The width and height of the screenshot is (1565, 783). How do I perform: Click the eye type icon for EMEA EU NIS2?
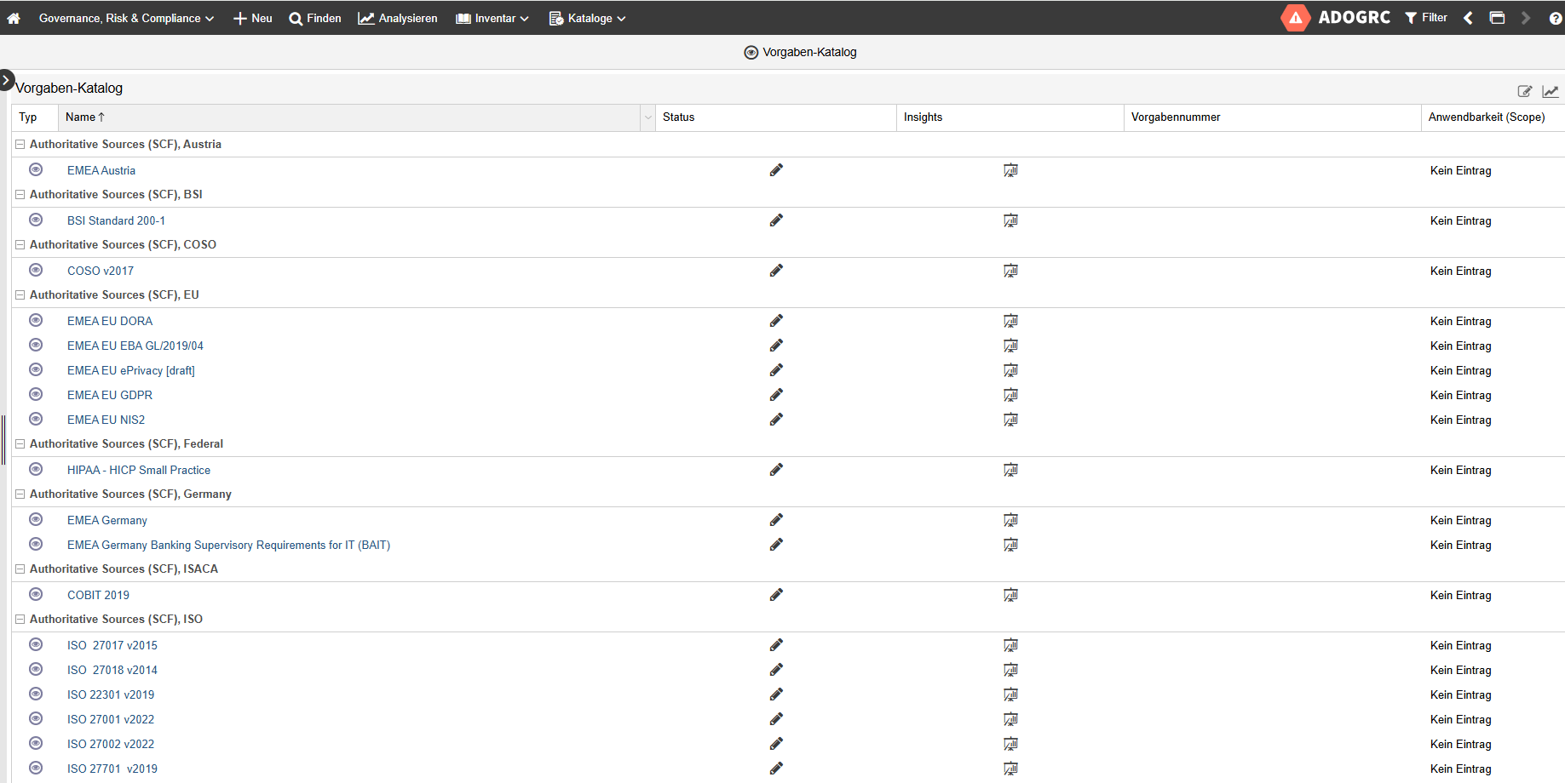pyautogui.click(x=36, y=420)
